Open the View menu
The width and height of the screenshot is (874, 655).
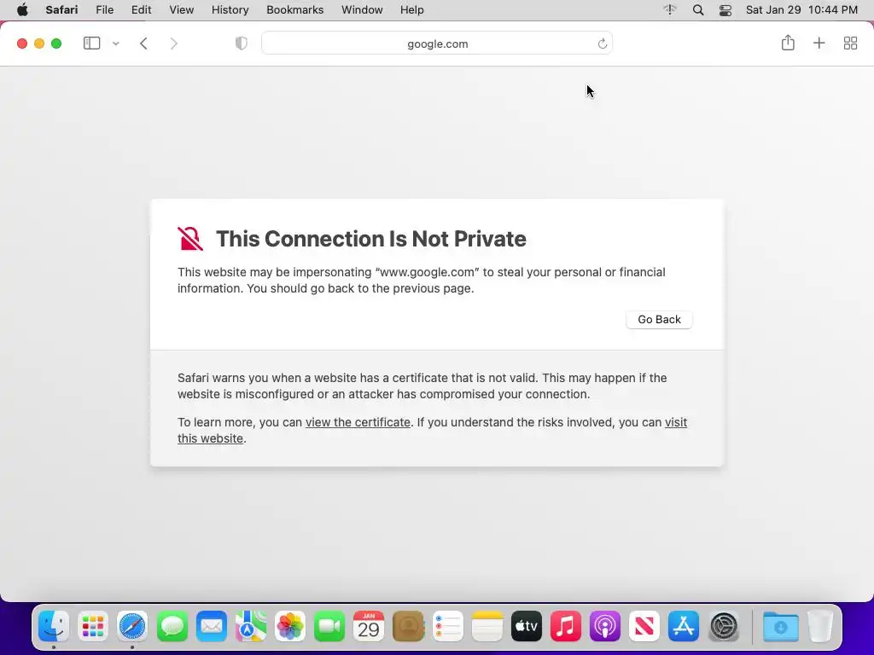click(x=181, y=10)
